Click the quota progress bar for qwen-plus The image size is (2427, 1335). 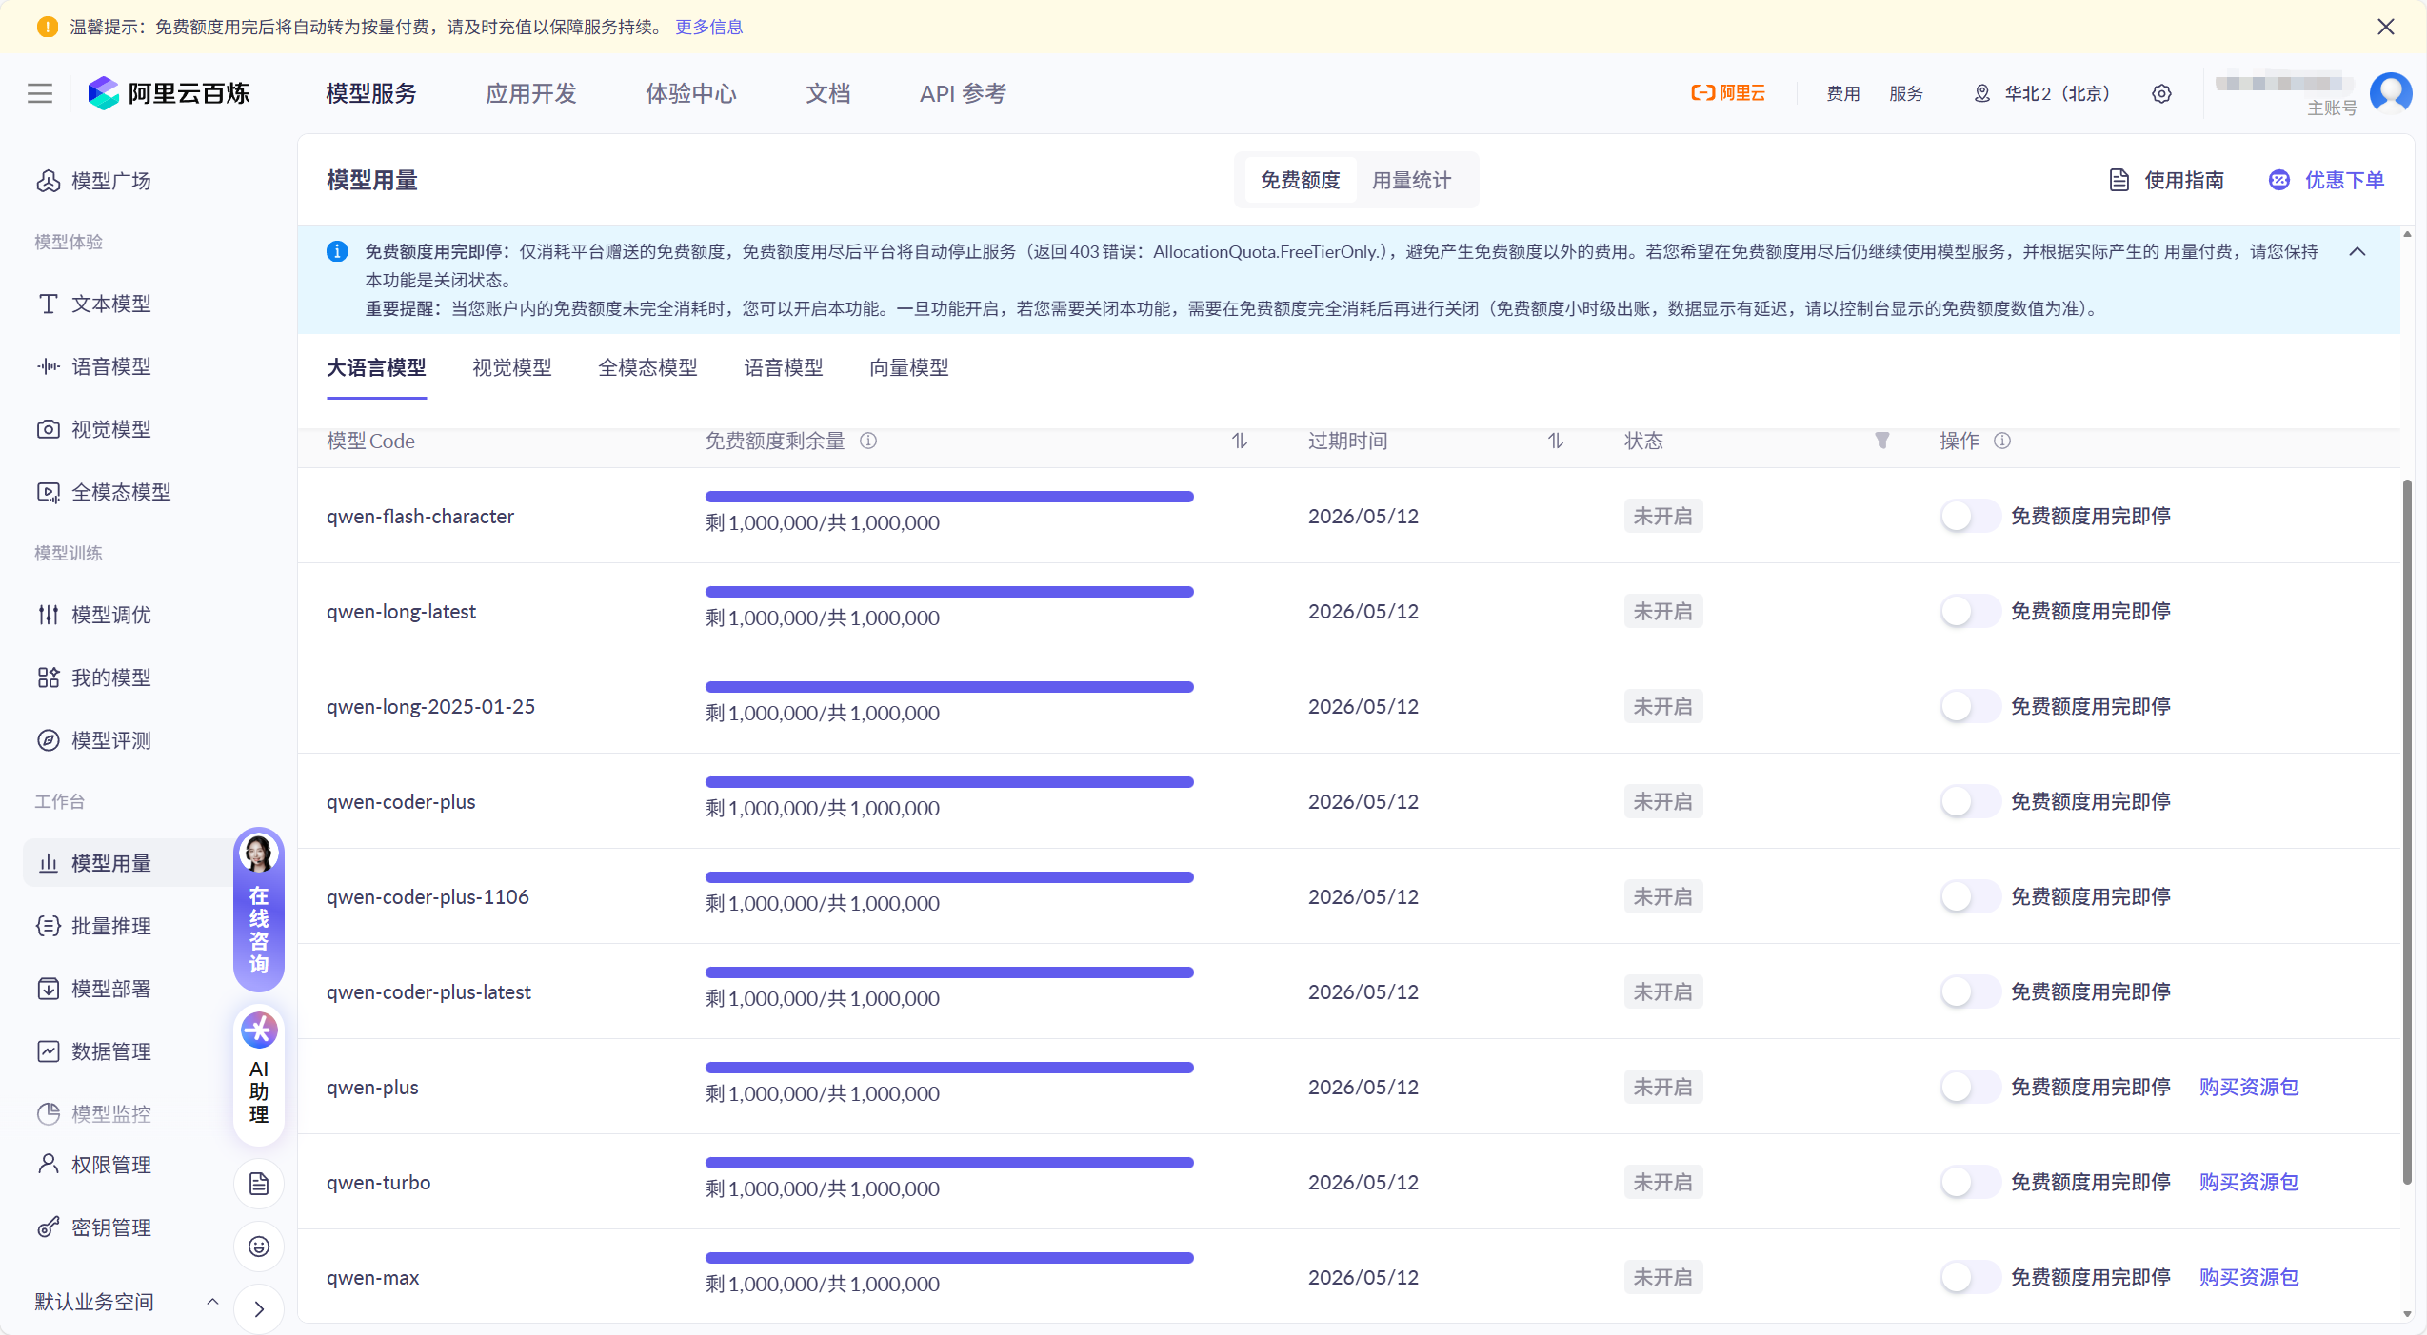(949, 1068)
